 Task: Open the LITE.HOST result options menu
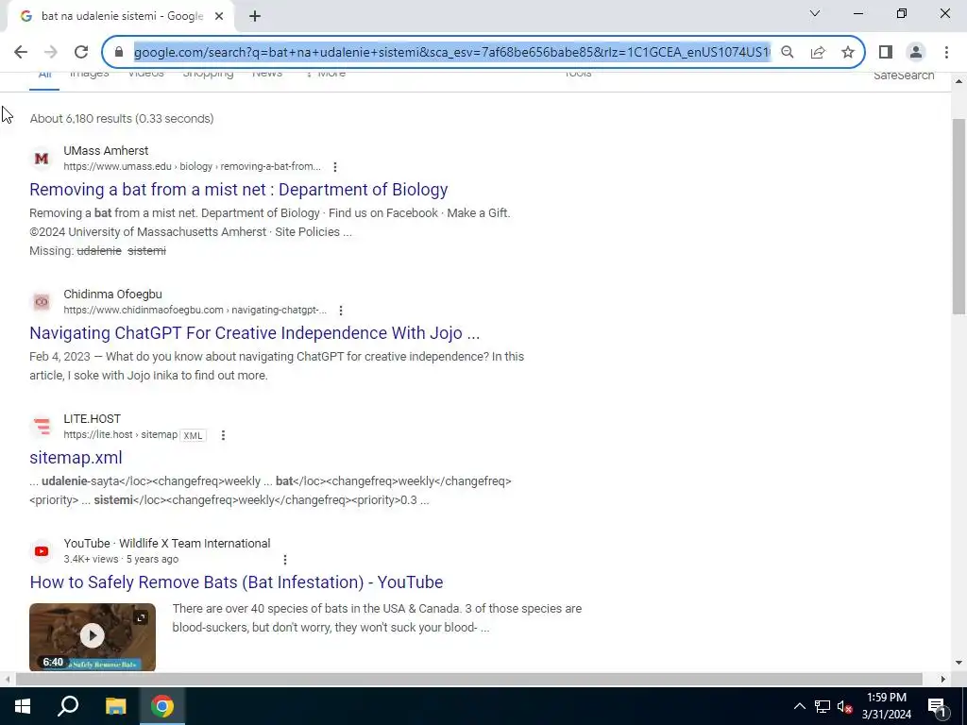(223, 435)
